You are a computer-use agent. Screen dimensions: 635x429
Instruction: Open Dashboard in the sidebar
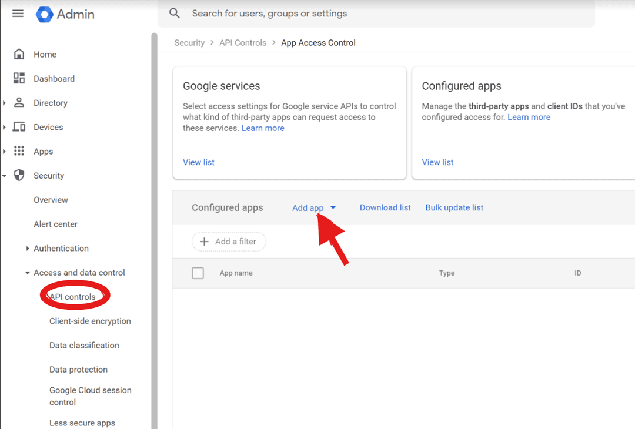[x=54, y=79]
